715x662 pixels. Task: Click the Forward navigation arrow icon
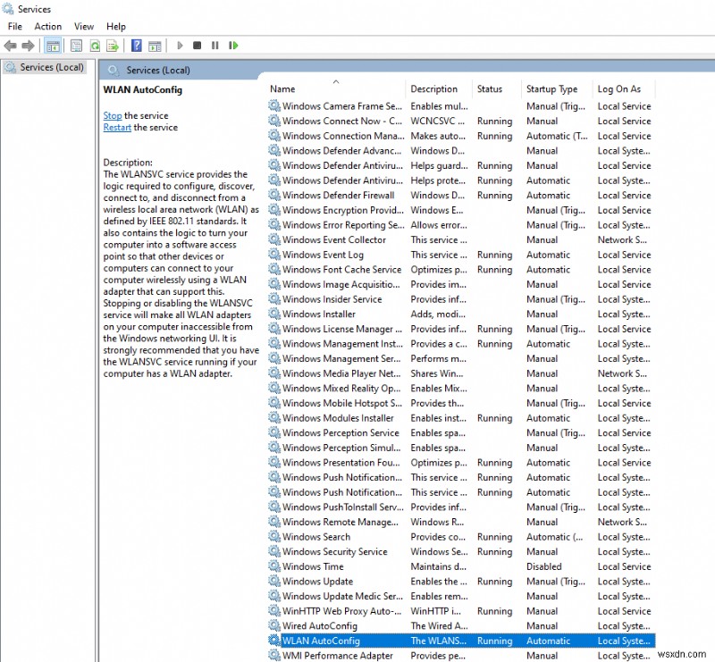point(28,46)
